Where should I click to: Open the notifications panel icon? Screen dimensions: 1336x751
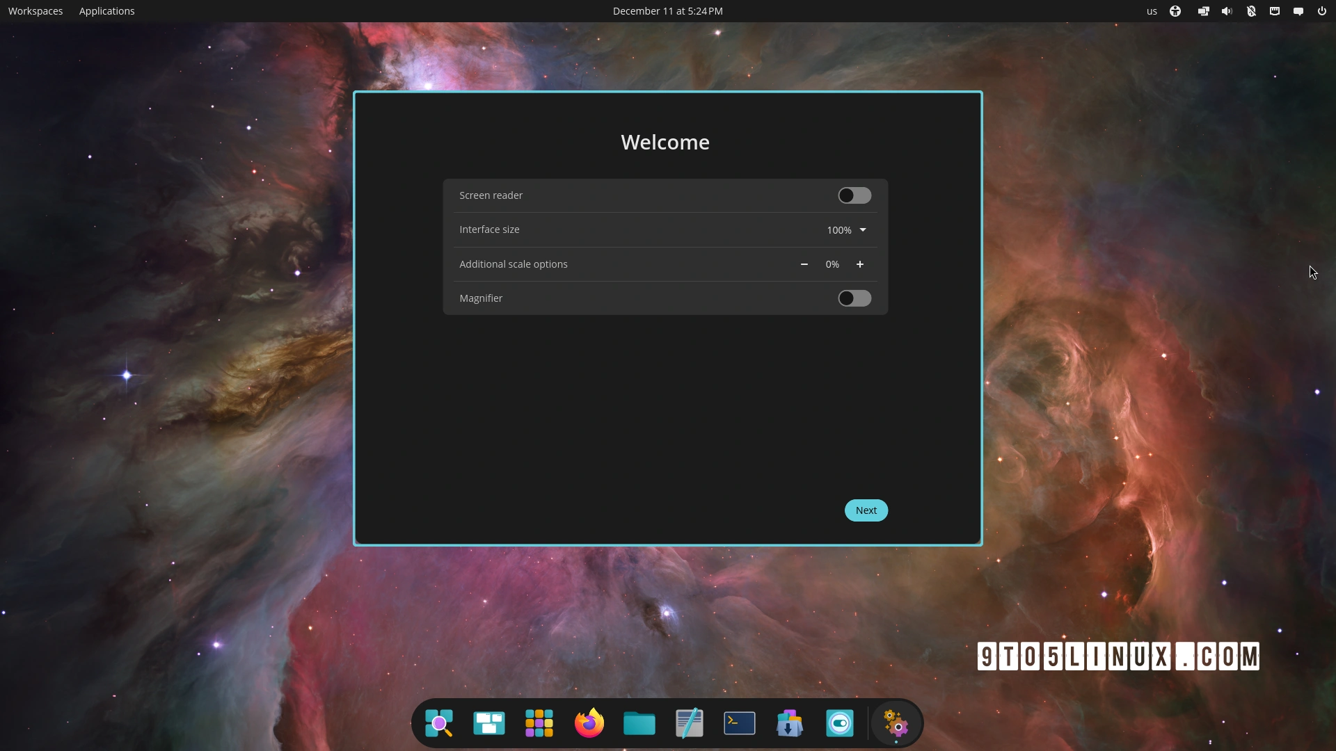click(x=1298, y=11)
